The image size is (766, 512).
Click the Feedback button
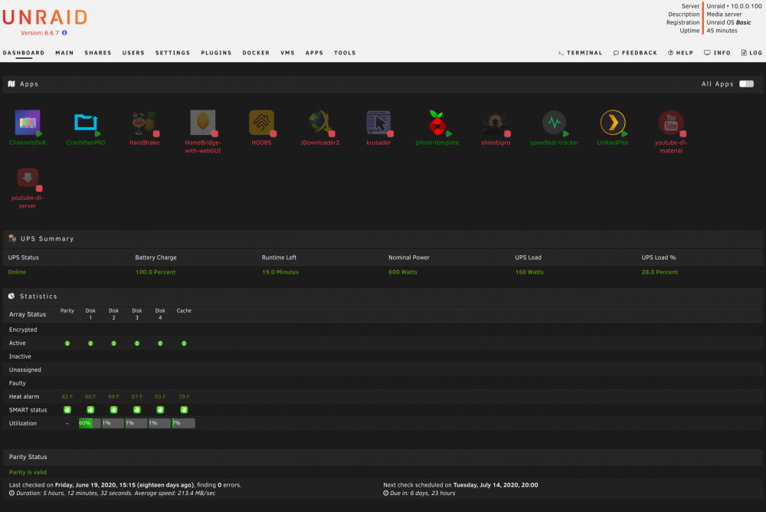pos(635,53)
